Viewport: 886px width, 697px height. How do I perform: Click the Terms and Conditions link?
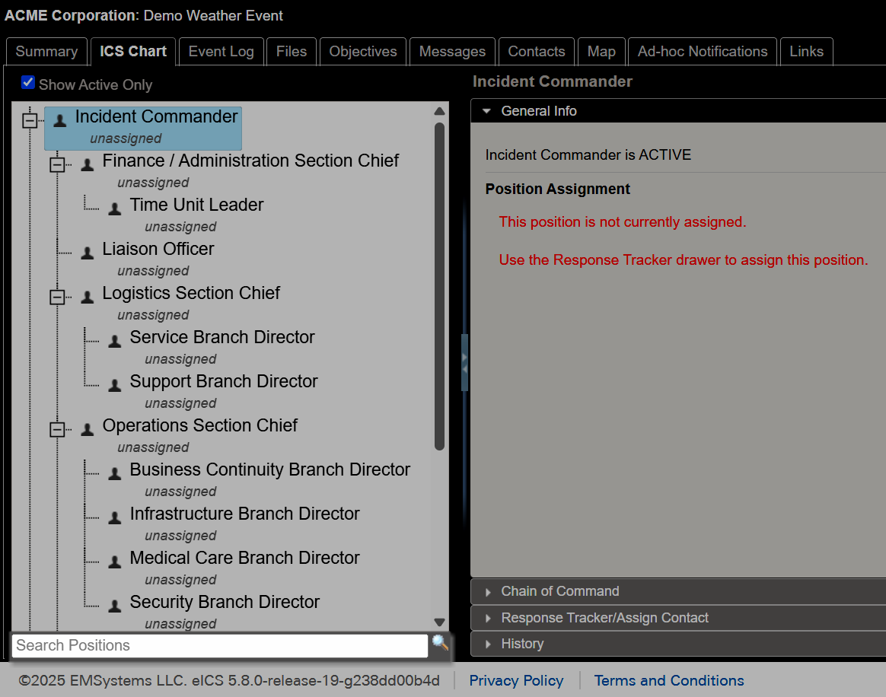(x=668, y=680)
